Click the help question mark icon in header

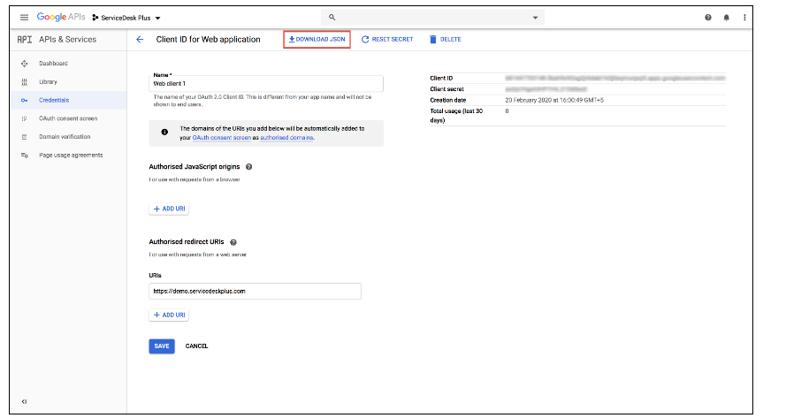point(708,18)
